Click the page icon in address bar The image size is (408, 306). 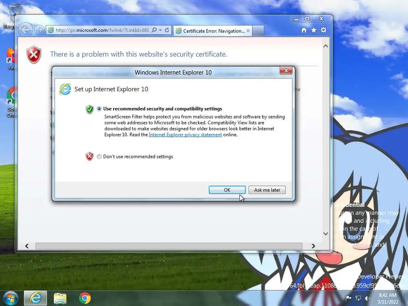tap(51, 30)
